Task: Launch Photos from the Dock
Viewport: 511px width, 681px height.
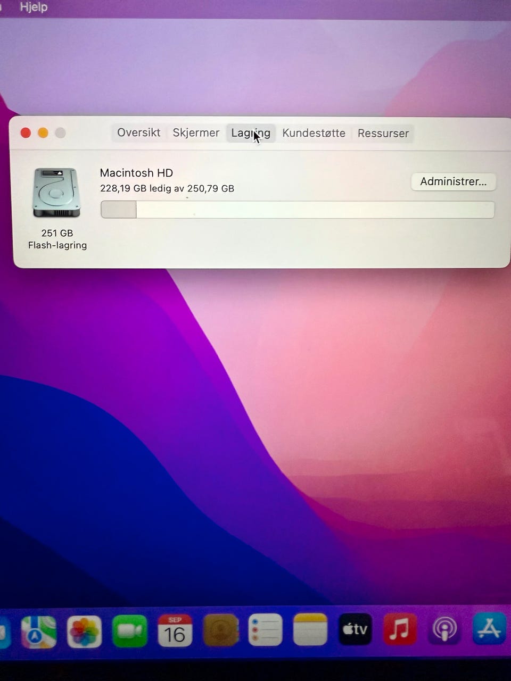Action: click(x=84, y=632)
